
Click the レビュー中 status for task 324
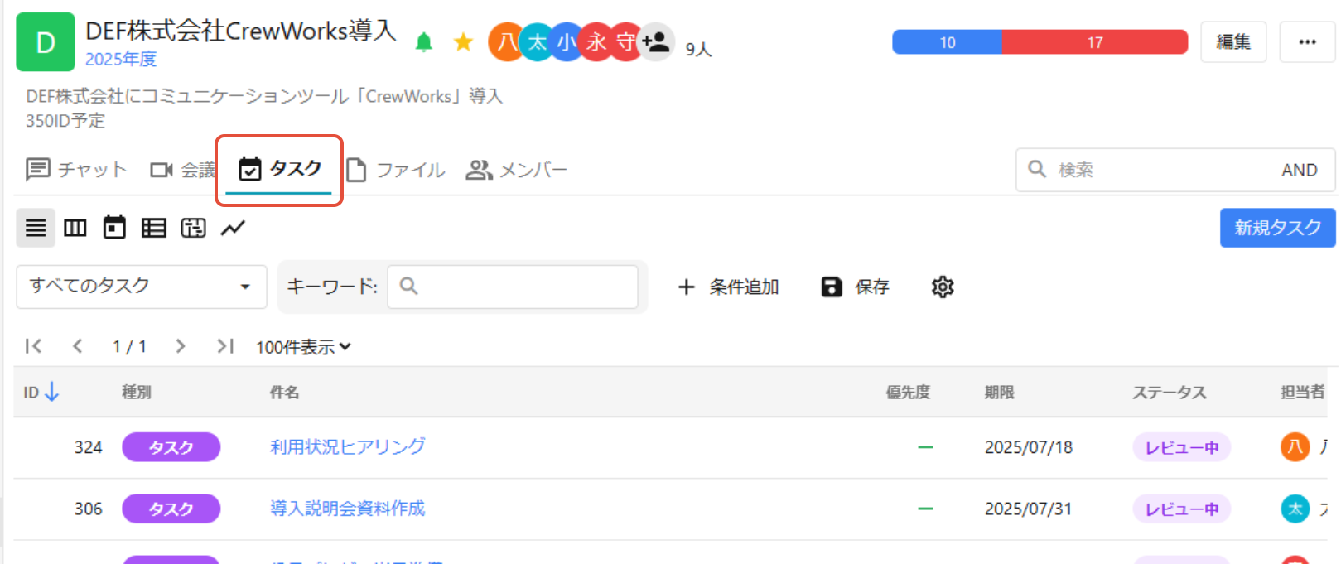coord(1182,447)
